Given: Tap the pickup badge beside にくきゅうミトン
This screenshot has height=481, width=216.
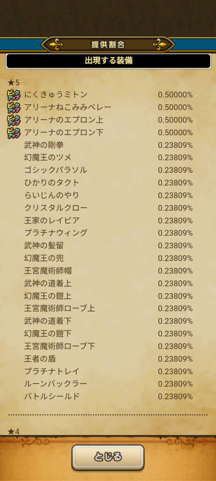Looking at the screenshot, I should point(14,95).
